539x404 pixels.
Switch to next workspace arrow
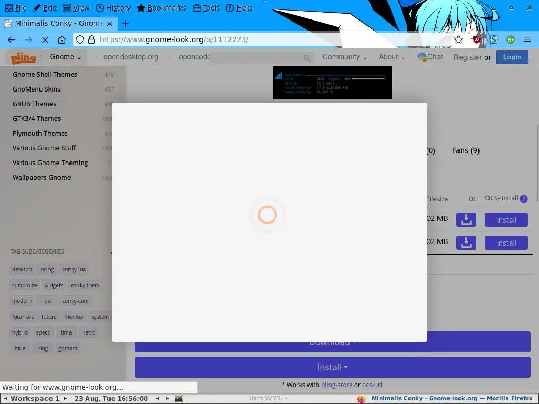pos(66,399)
